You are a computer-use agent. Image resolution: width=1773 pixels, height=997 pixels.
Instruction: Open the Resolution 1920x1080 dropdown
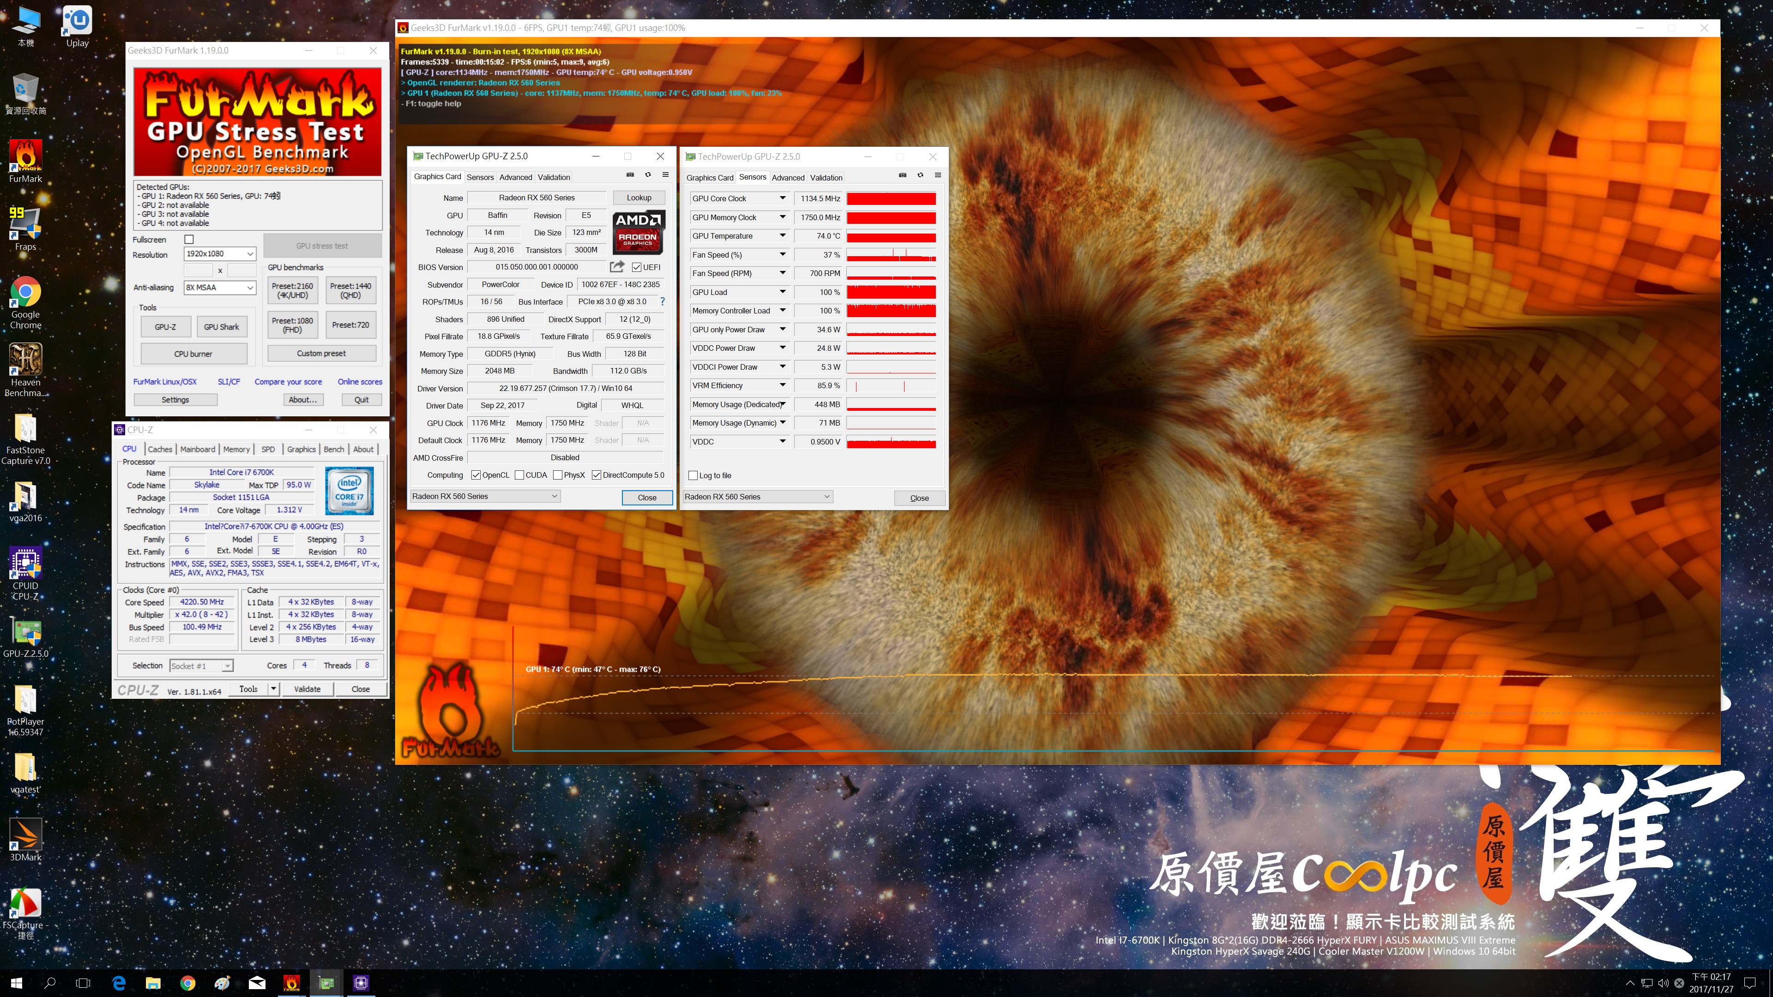220,254
